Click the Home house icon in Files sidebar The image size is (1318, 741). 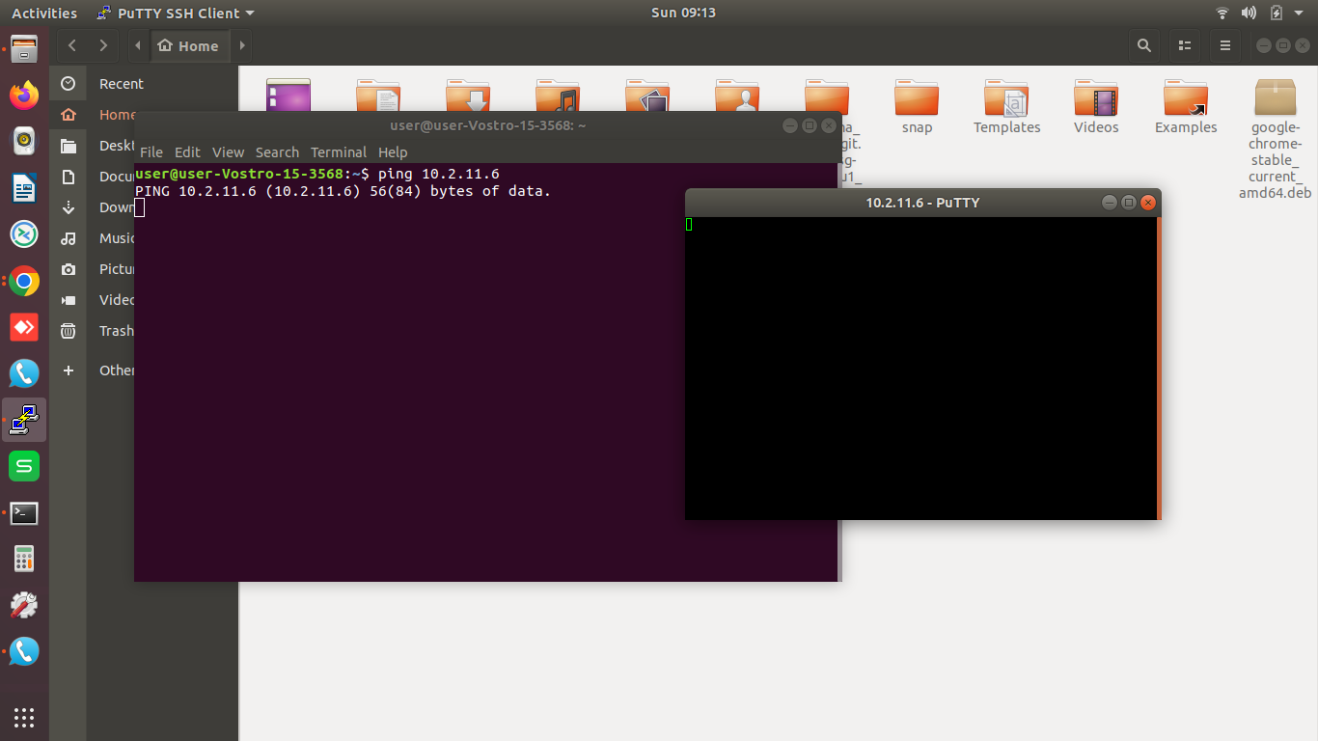click(68, 115)
